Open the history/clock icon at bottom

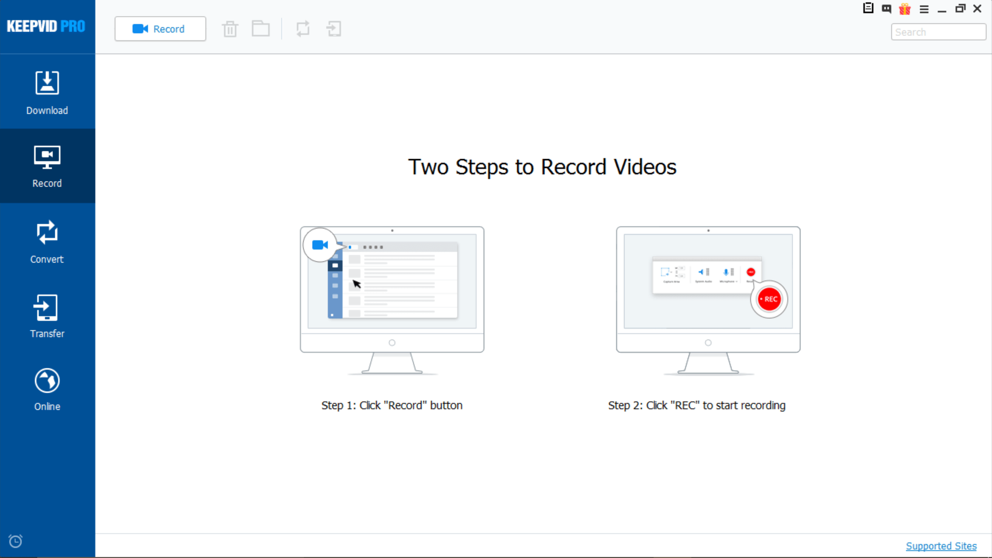pyautogui.click(x=15, y=541)
